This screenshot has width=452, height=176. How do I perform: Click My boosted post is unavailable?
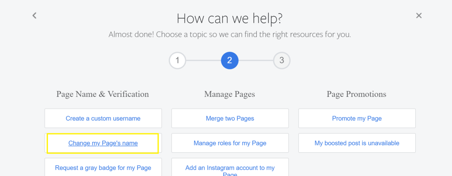(x=357, y=143)
